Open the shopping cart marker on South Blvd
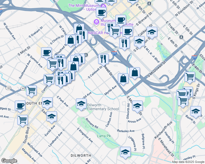 coord(22,120)
